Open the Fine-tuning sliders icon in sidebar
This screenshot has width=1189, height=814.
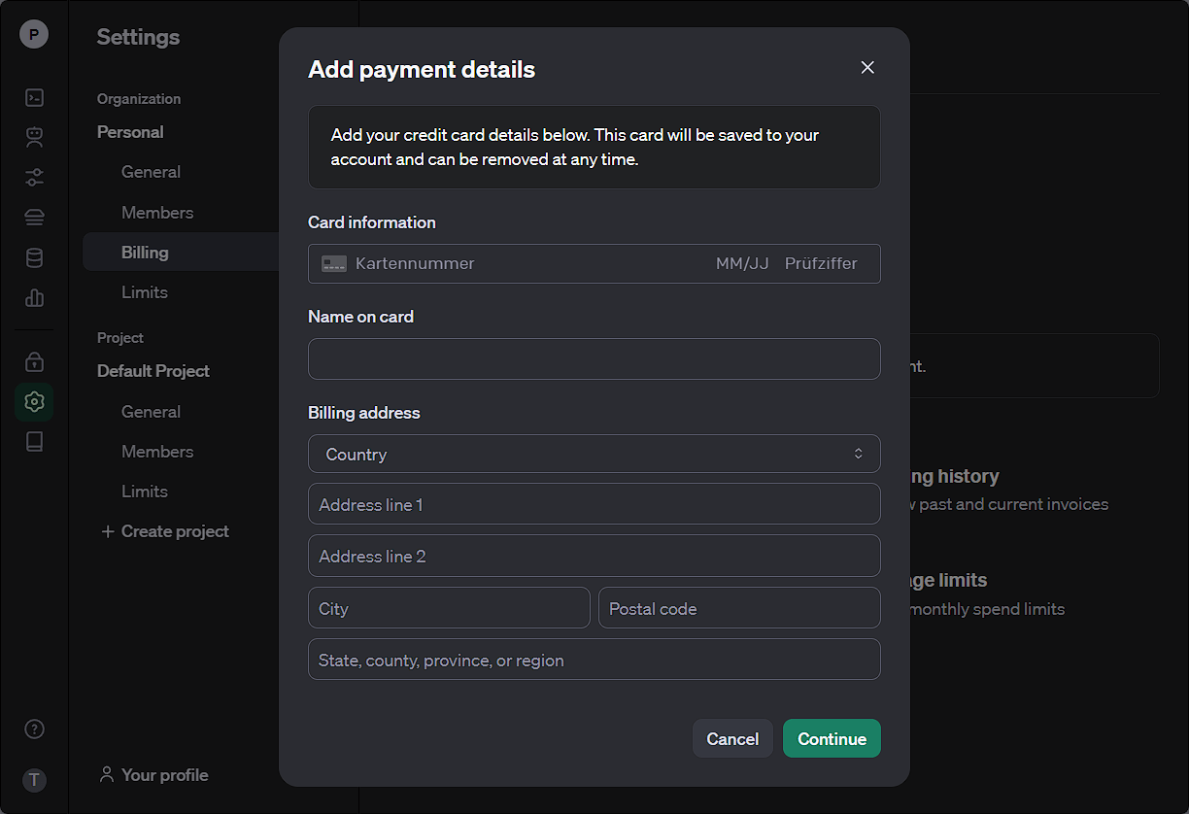tap(34, 177)
